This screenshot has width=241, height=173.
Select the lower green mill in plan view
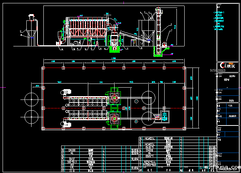tap(114, 120)
